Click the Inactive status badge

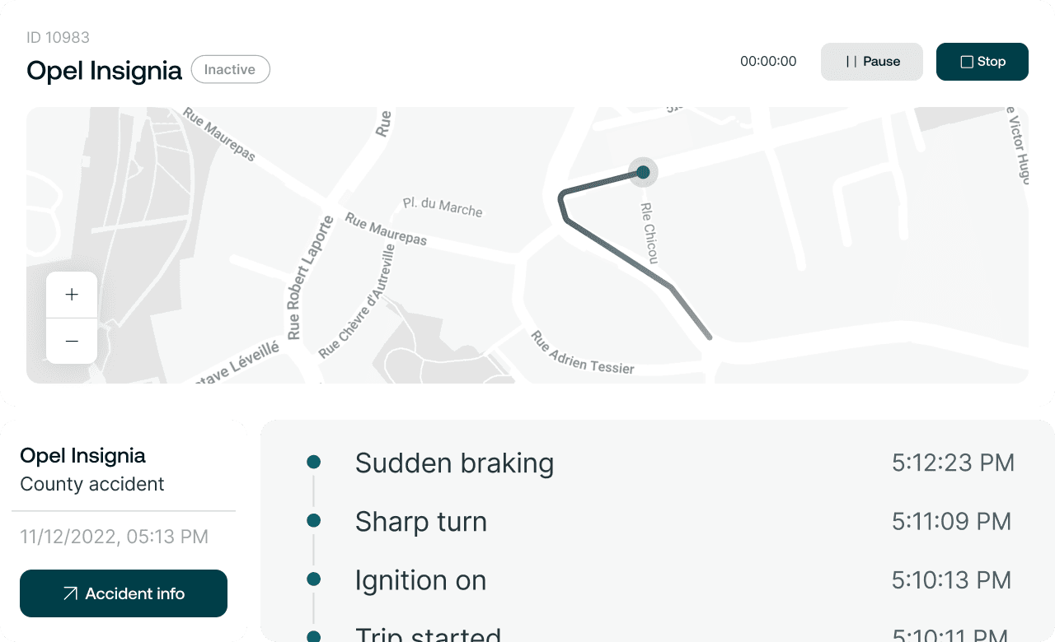point(230,70)
